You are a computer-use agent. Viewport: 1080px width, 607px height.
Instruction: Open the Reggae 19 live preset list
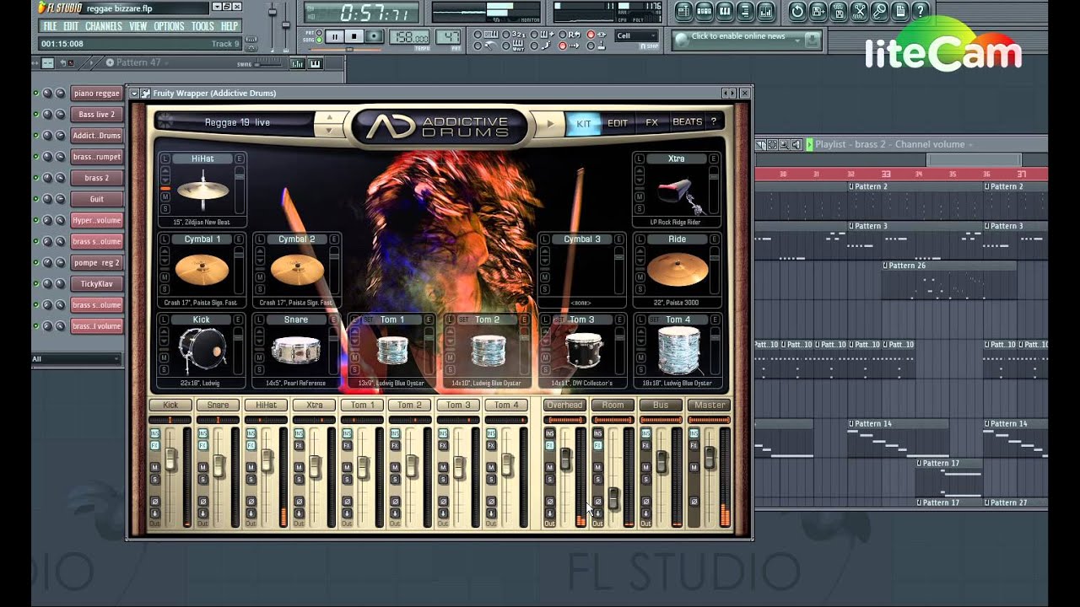pyautogui.click(x=238, y=122)
